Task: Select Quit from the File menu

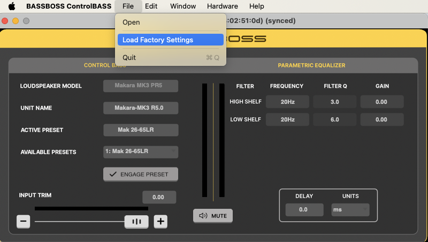Action: point(129,57)
